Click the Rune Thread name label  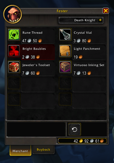point(32,33)
